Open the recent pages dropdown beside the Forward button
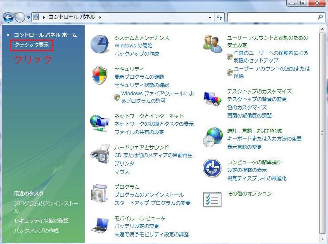The image size is (328, 244). tap(29, 17)
